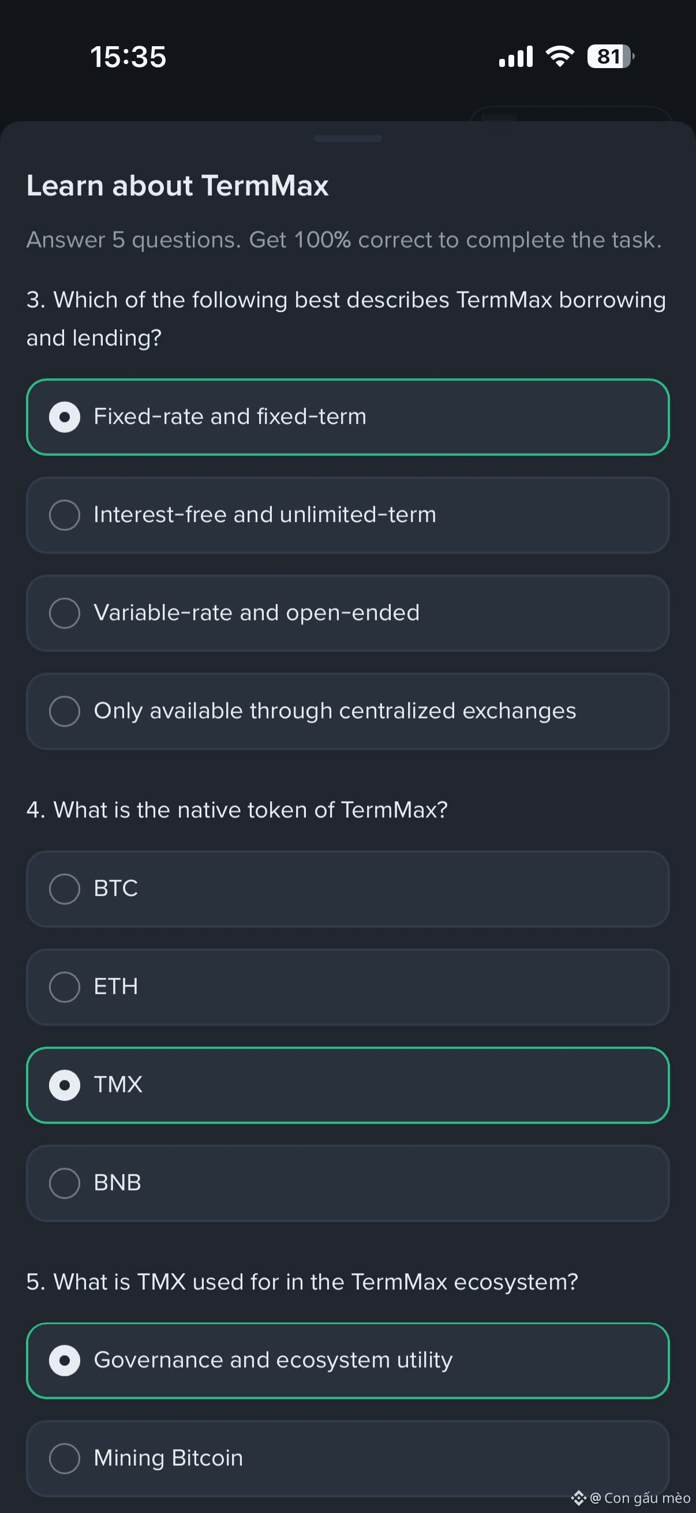Tap the Wi-Fi icon in status bar

[x=560, y=57]
